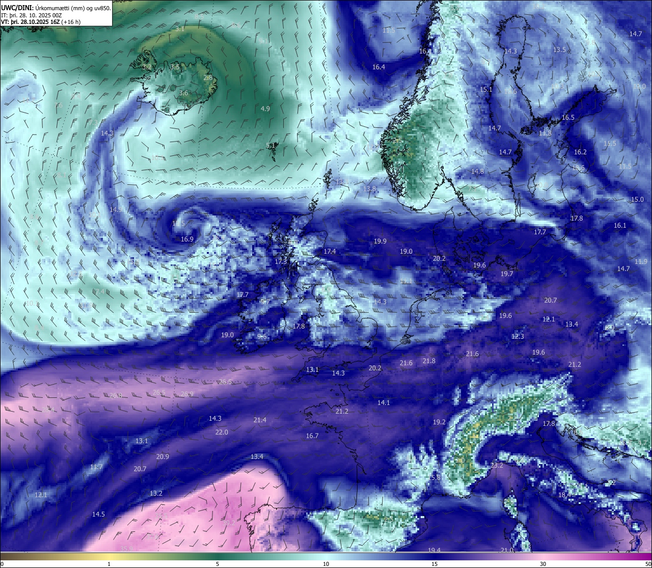
Task: Click the 30 tick label on color scale
Action: pyautogui.click(x=543, y=564)
